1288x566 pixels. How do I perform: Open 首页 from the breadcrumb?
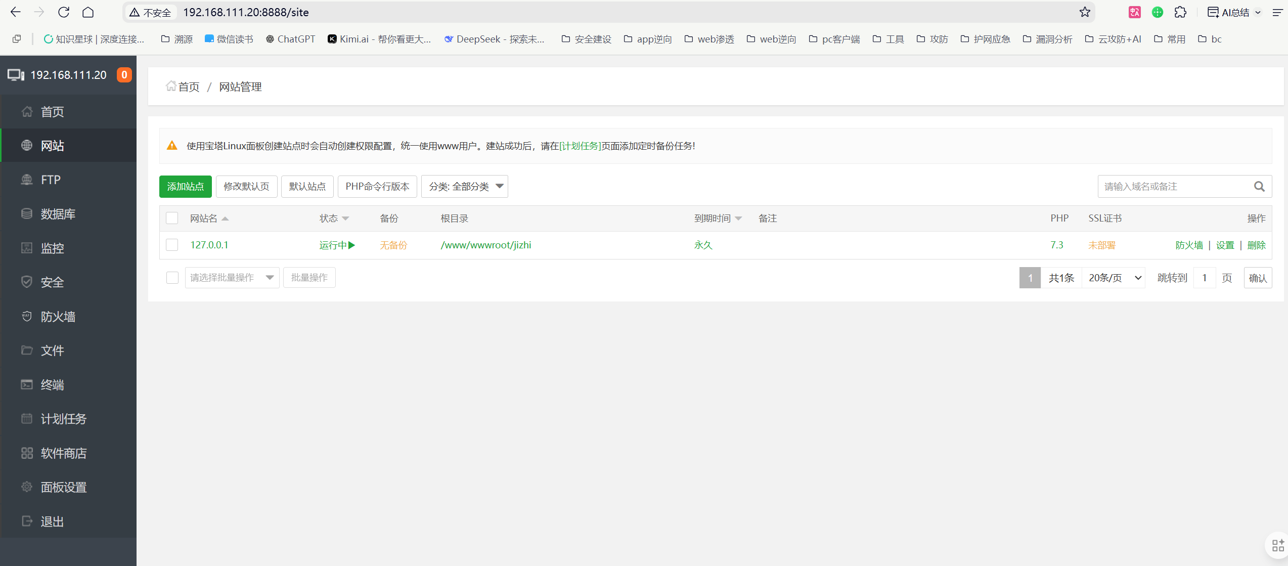click(189, 86)
